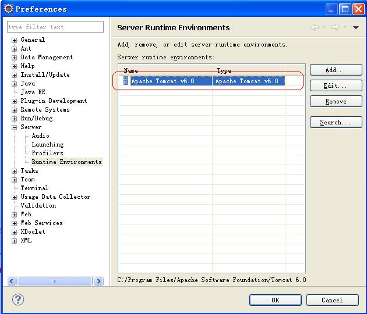Select Validation preference page

pyautogui.click(x=38, y=206)
